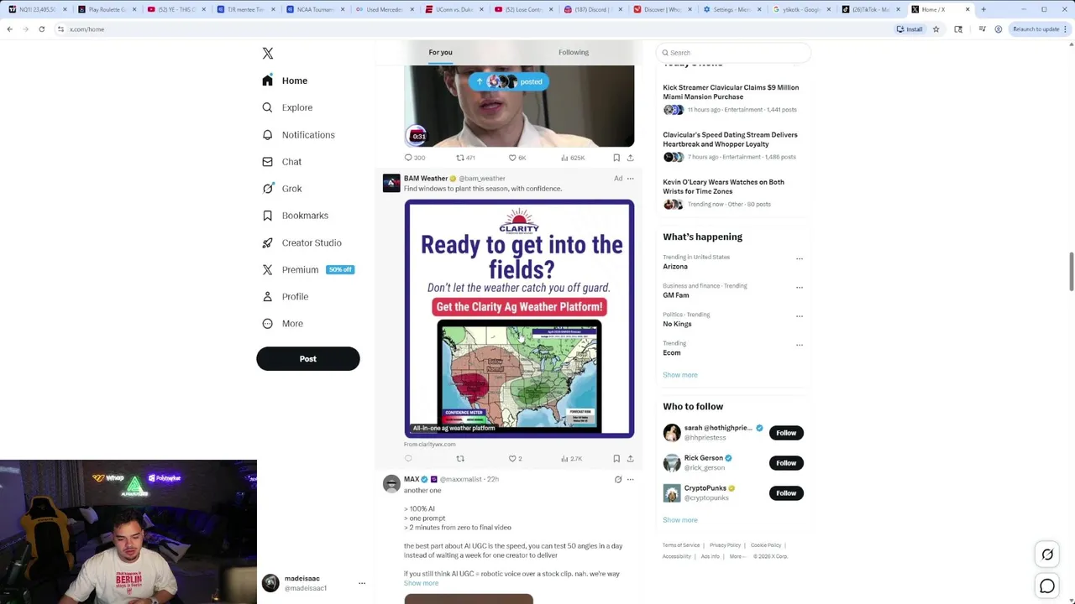This screenshot has height=604, width=1075.
Task: Open the floating messages chat button
Action: coord(1047,586)
